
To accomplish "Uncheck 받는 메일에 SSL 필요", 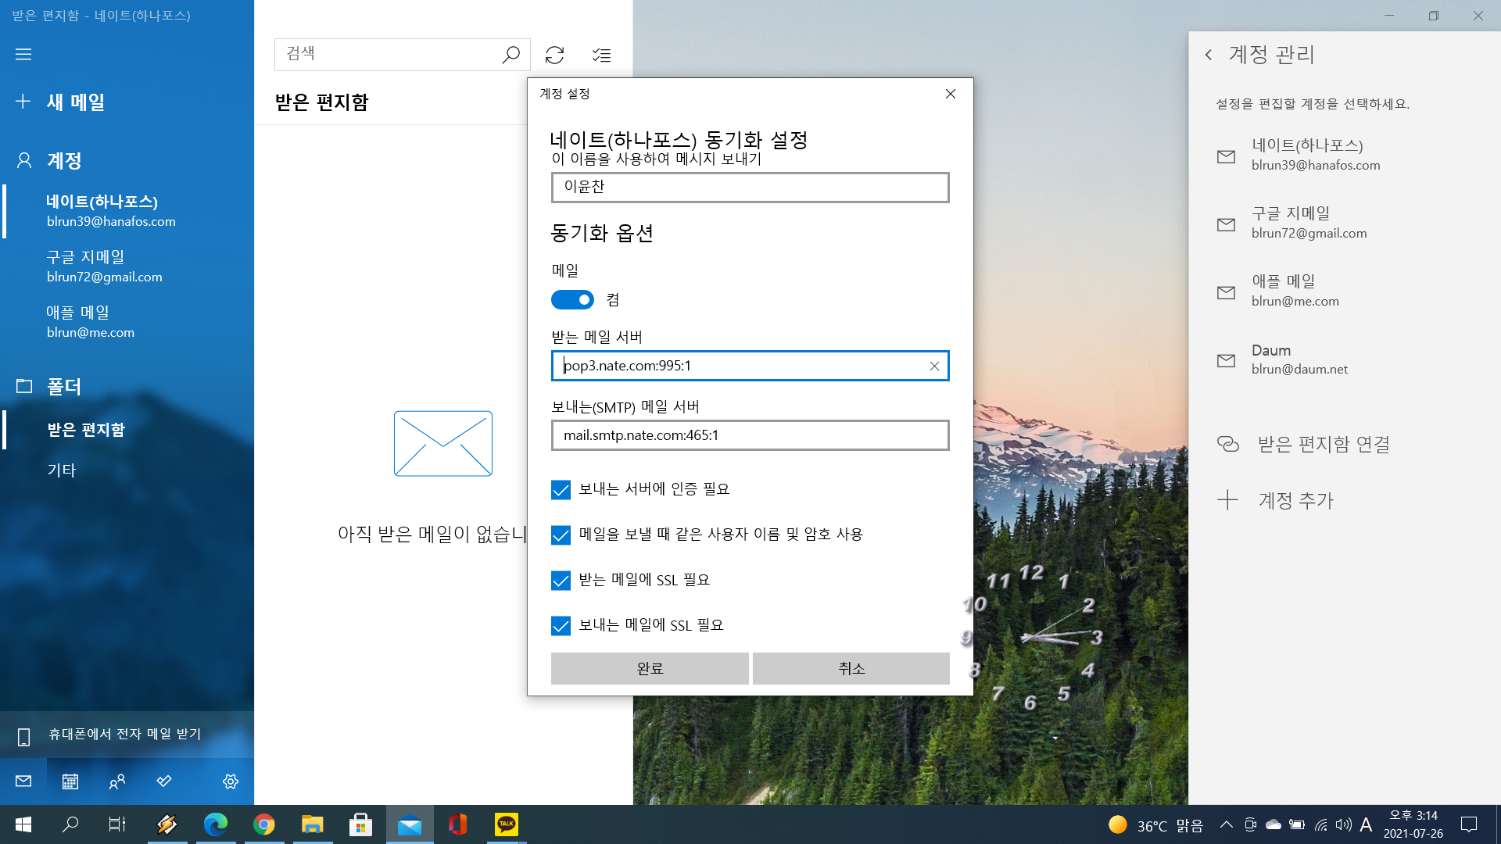I will (561, 581).
